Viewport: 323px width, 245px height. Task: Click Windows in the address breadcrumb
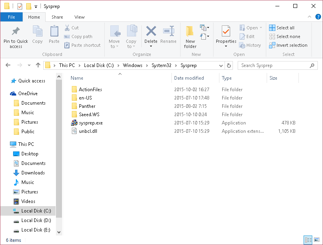click(133, 65)
